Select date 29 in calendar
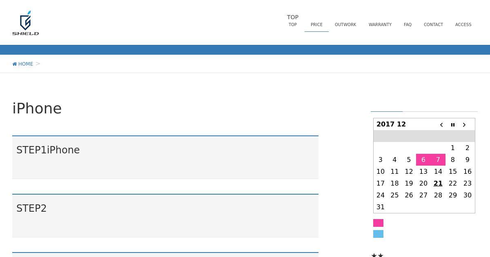Viewport: 490px width, 257px height. (453, 195)
